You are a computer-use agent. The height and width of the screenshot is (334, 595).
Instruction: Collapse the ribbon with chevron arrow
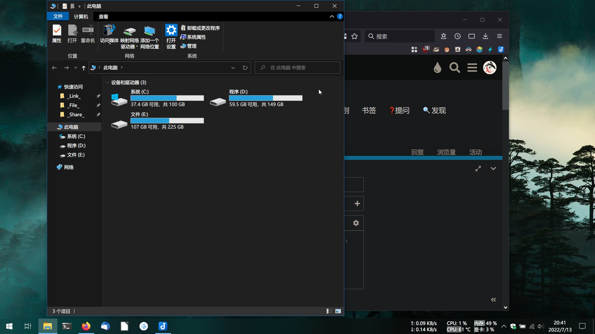(332, 17)
